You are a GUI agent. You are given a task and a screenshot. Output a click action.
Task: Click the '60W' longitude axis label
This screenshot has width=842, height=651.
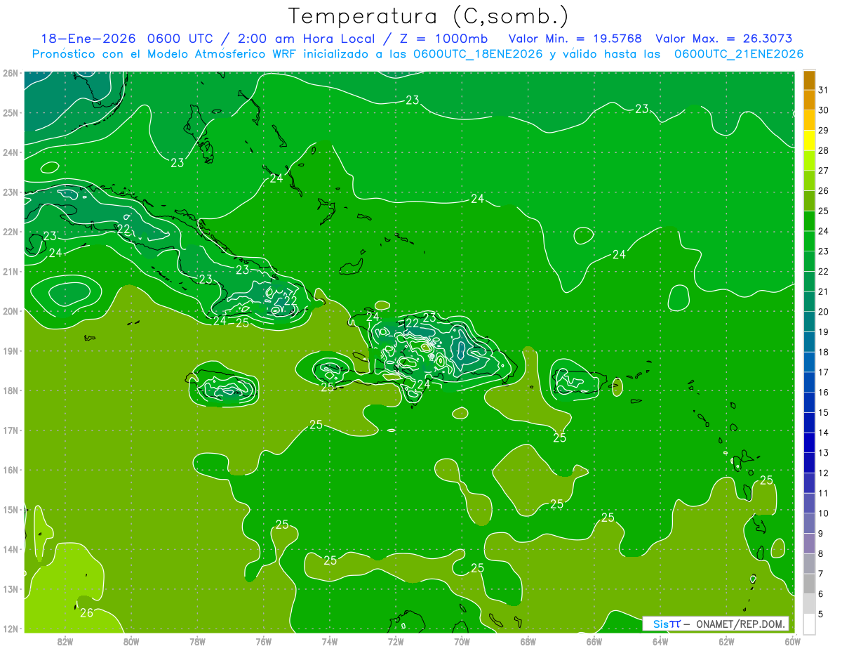pos(792,641)
